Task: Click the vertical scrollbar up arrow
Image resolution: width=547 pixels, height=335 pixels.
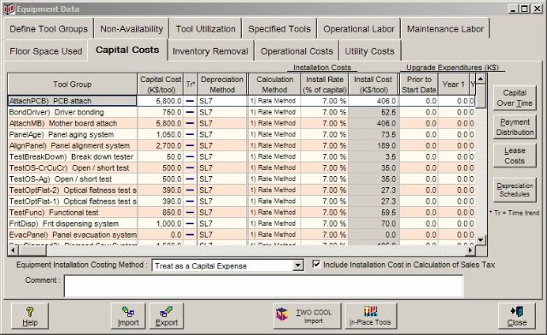Action: [480, 79]
